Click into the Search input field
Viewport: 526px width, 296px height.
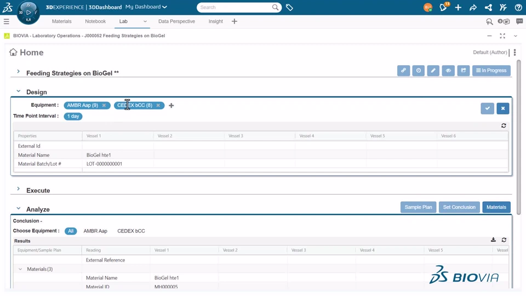[235, 7]
